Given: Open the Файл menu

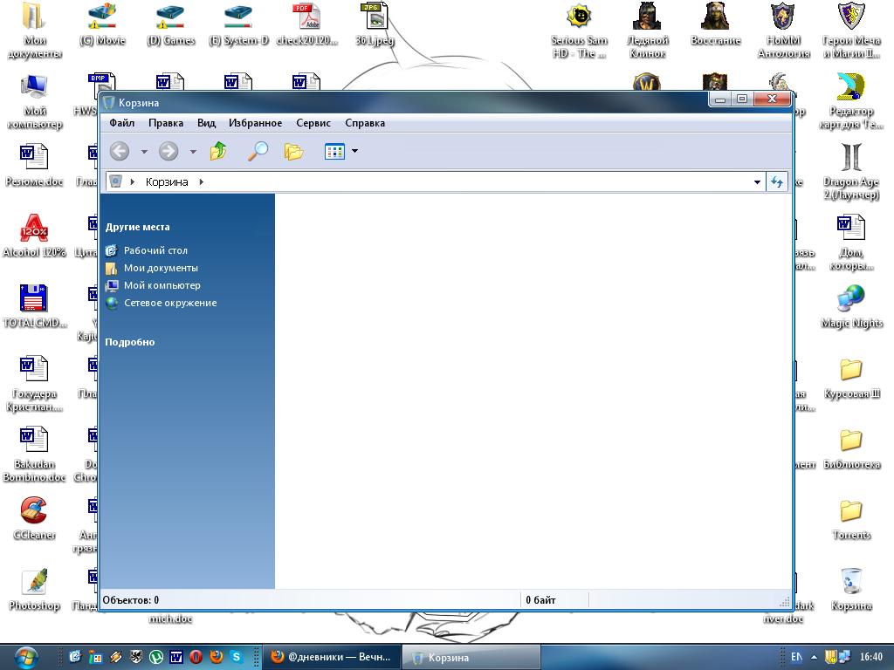Looking at the screenshot, I should pyautogui.click(x=121, y=123).
